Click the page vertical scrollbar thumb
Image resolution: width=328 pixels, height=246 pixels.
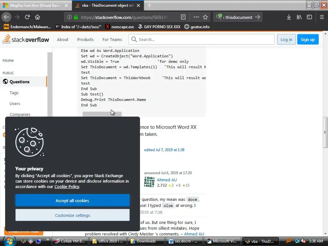pyautogui.click(x=325, y=132)
